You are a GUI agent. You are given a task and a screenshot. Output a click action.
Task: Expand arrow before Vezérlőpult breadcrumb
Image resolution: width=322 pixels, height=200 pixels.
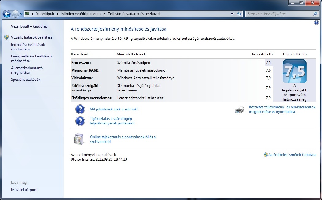pos(33,14)
